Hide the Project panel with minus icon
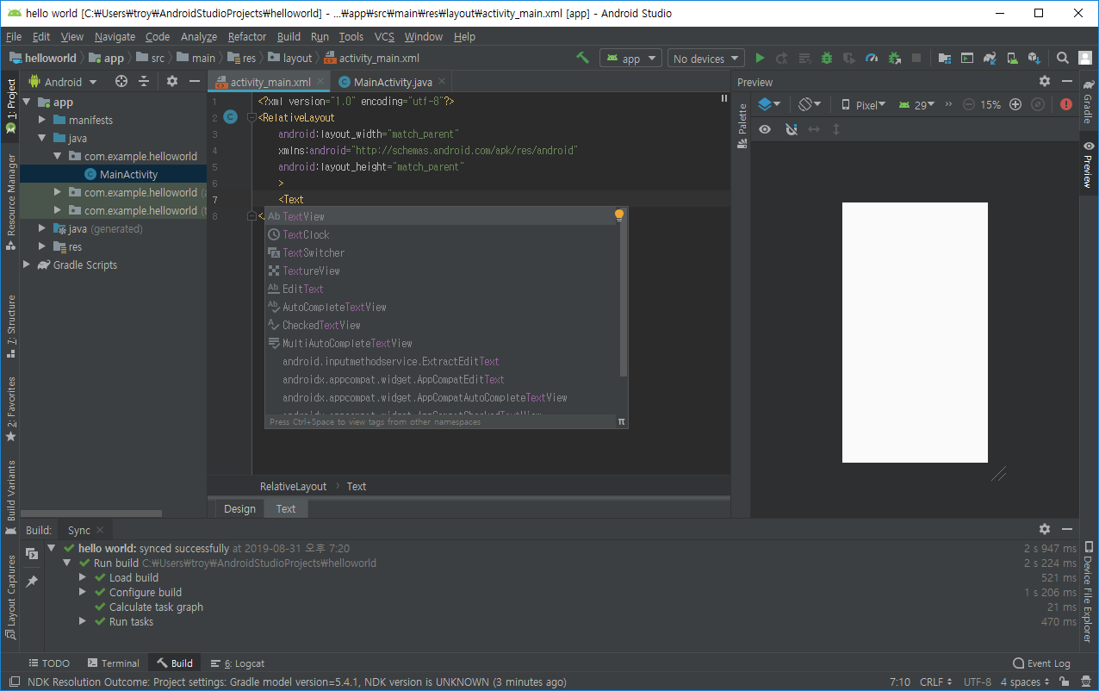This screenshot has width=1099, height=691. pos(195,81)
